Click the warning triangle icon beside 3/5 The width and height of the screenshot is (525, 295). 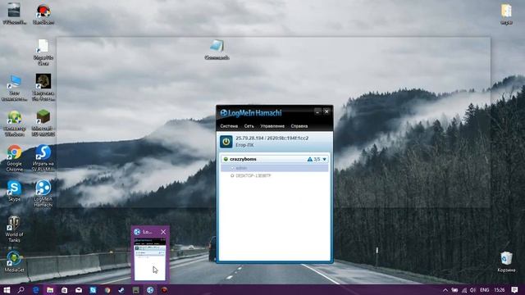310,159
